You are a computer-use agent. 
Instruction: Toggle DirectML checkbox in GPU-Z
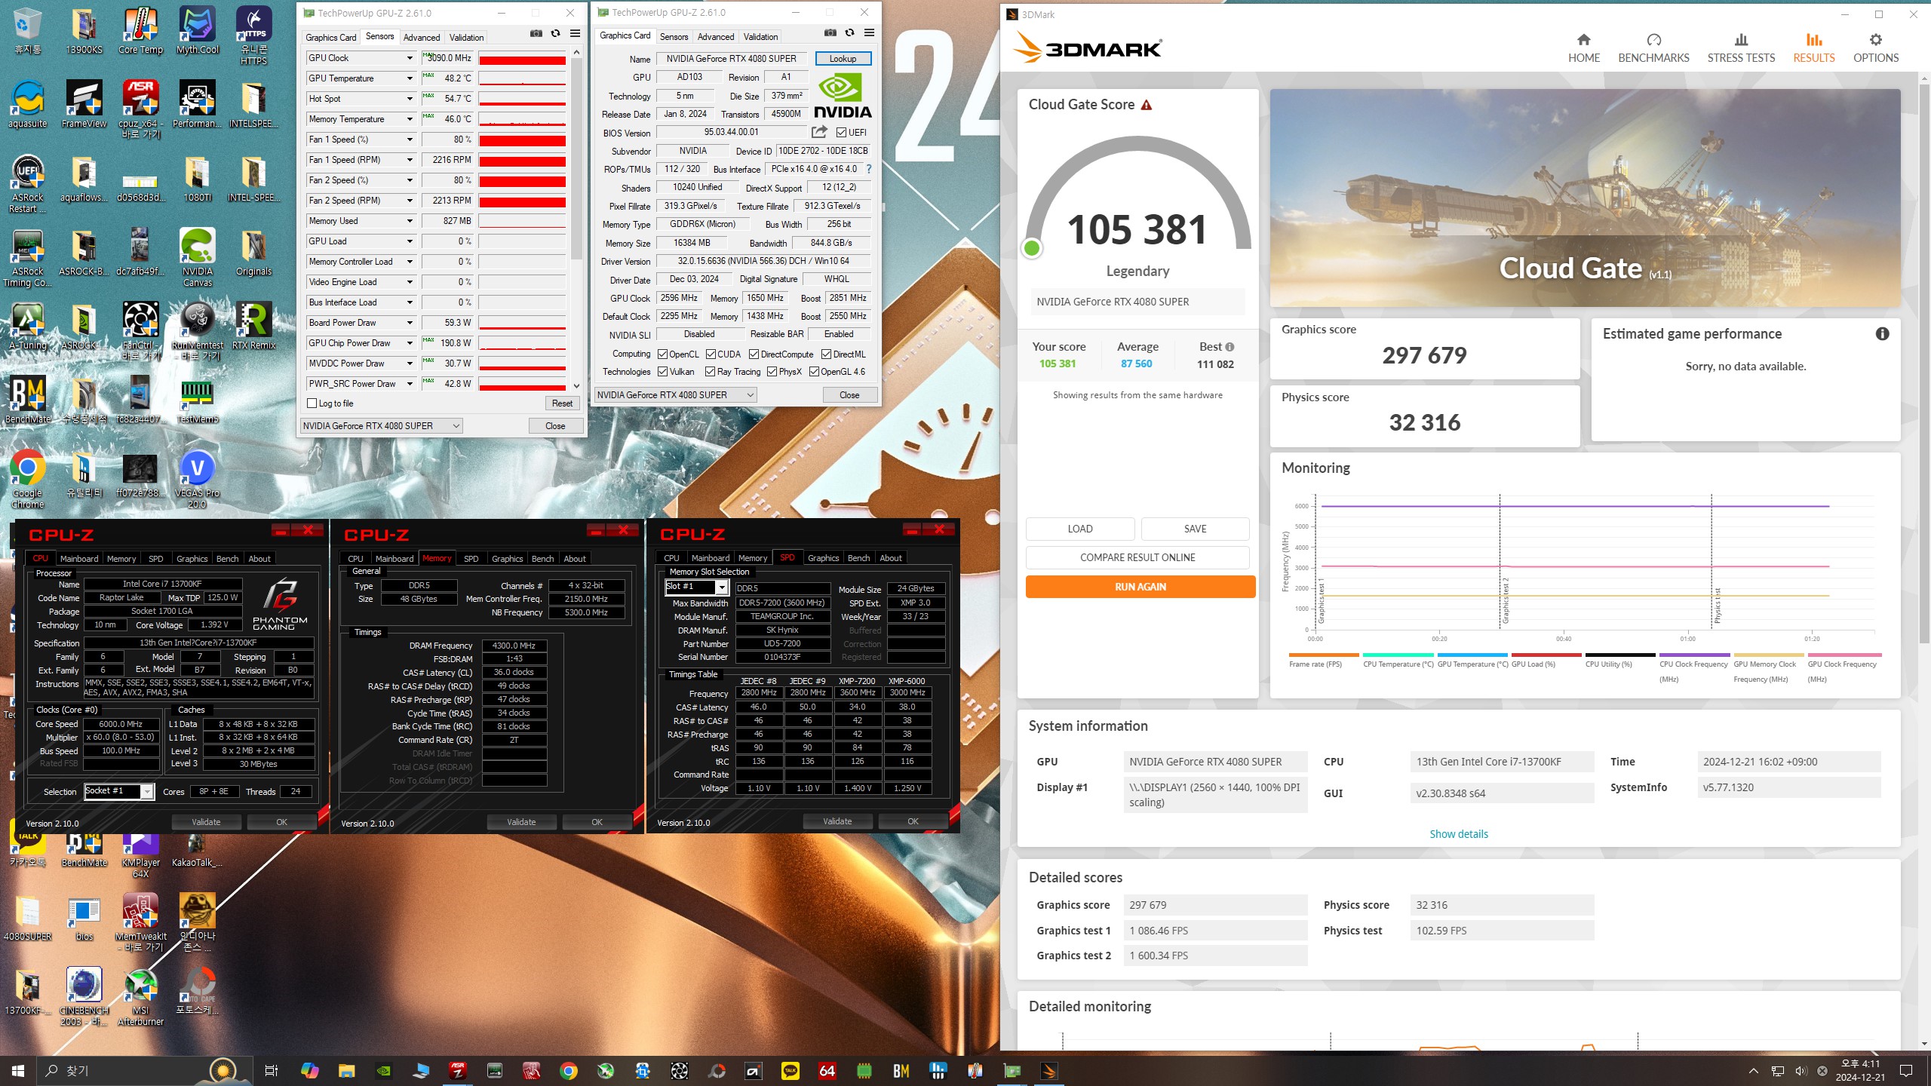[x=826, y=354]
